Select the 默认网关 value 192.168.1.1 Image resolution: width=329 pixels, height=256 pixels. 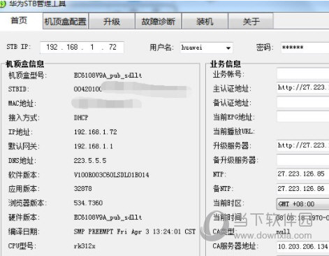(x=94, y=146)
